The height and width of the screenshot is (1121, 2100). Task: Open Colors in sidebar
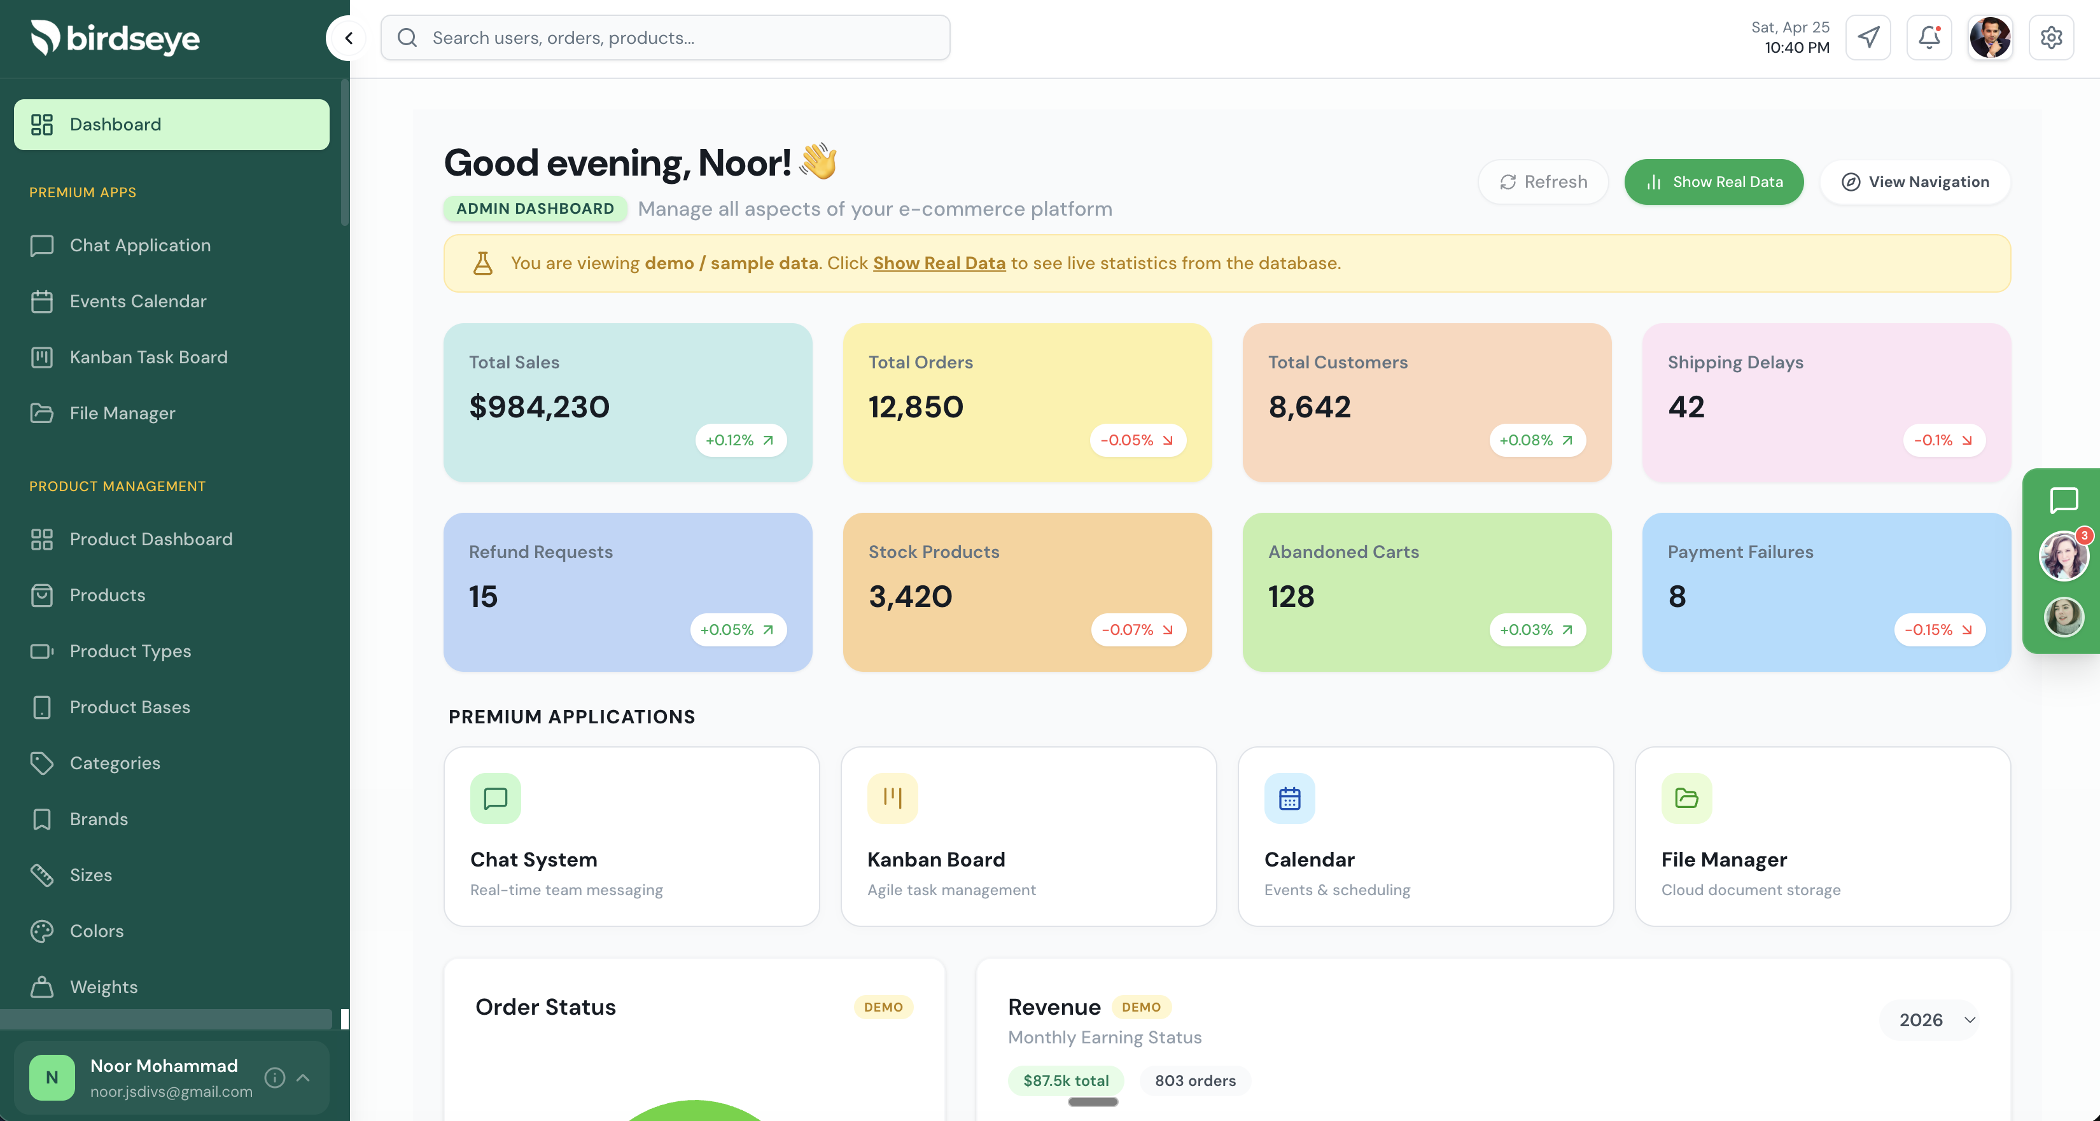[x=171, y=931]
